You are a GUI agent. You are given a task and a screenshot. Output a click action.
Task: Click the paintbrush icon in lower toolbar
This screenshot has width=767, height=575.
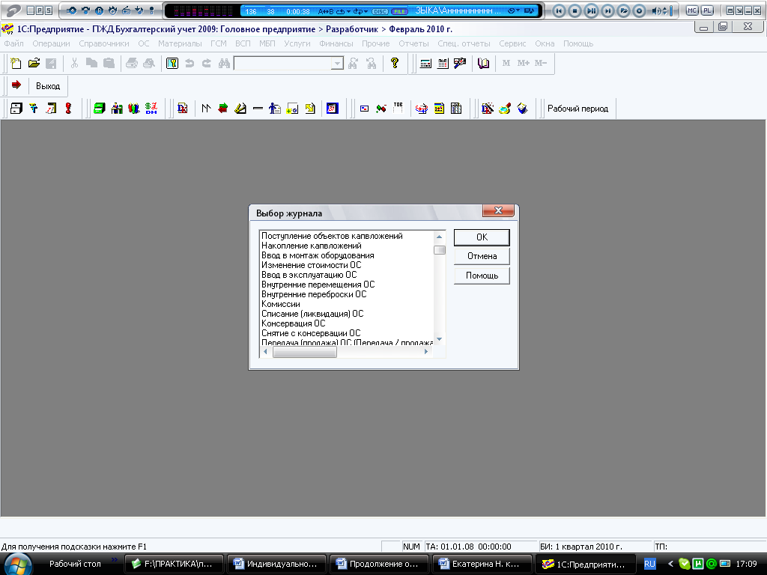coord(505,108)
